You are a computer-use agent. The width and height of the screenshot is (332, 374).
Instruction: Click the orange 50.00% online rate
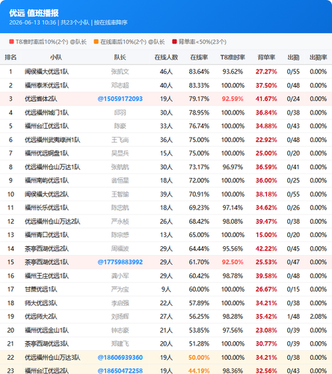point(199,358)
